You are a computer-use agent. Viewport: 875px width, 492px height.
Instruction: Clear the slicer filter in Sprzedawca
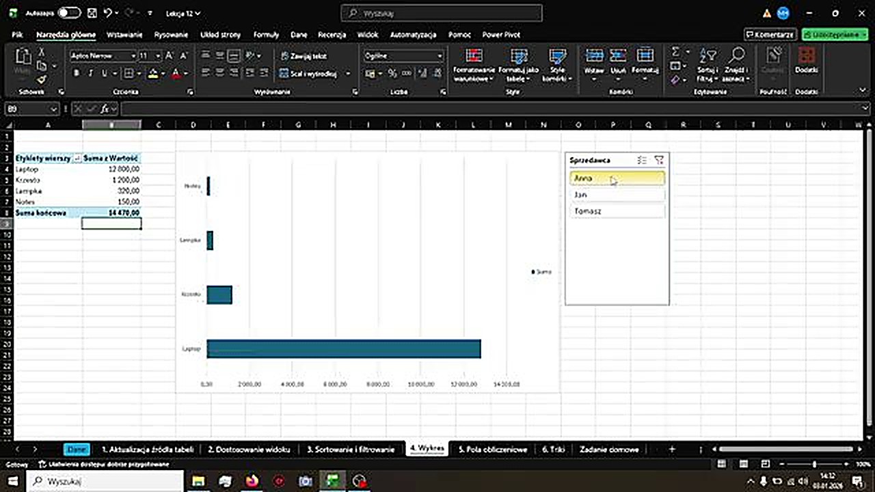[x=658, y=160]
